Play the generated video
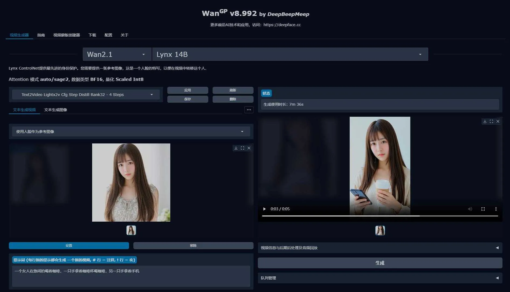The width and height of the screenshot is (510, 292). [264, 209]
